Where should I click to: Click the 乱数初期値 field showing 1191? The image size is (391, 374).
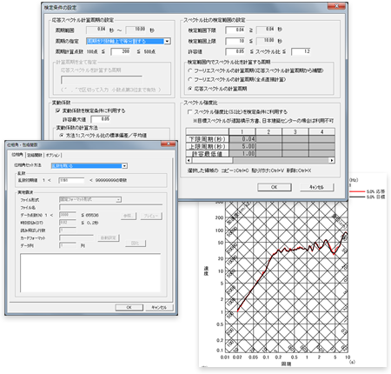click(71, 180)
